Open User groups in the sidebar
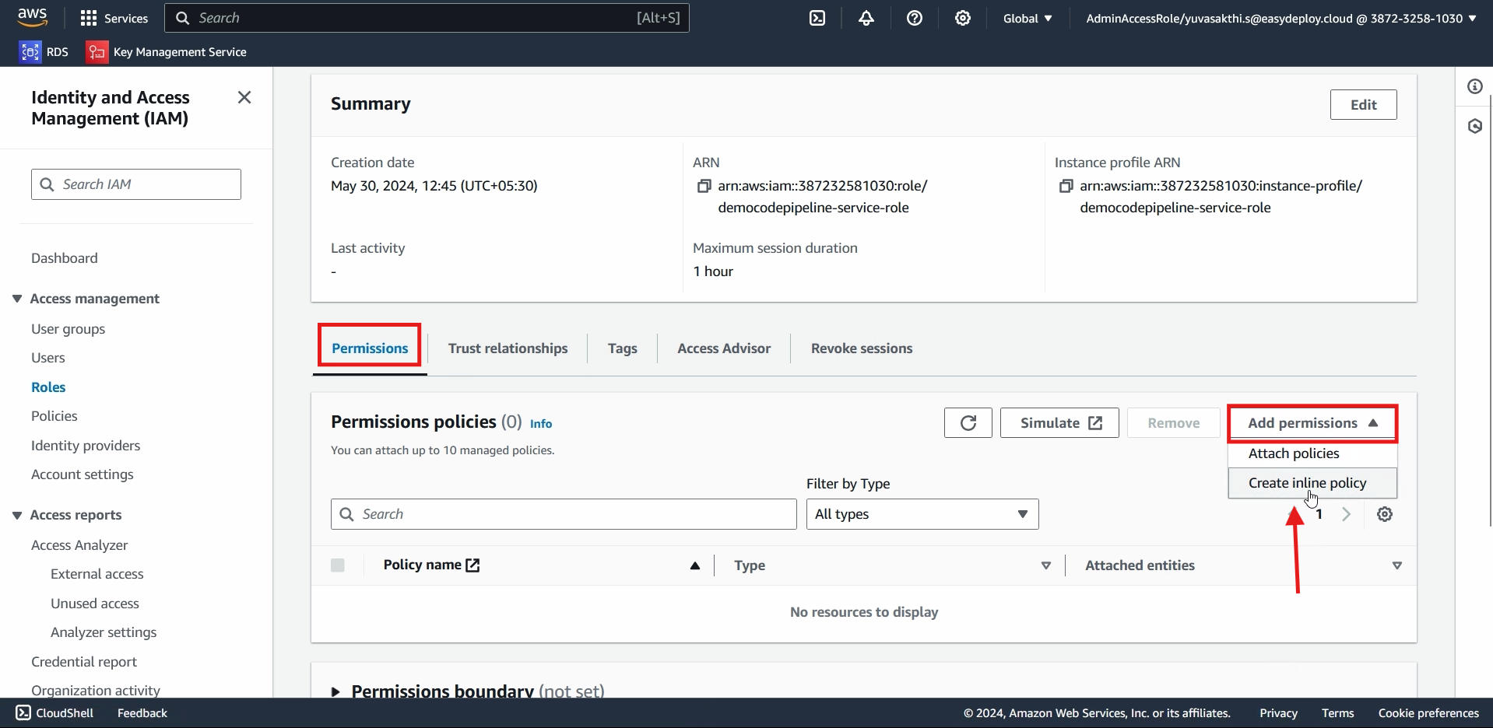 (x=68, y=329)
